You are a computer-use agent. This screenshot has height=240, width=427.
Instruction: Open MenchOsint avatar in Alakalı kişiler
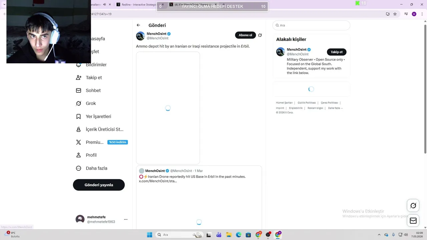[281, 52]
